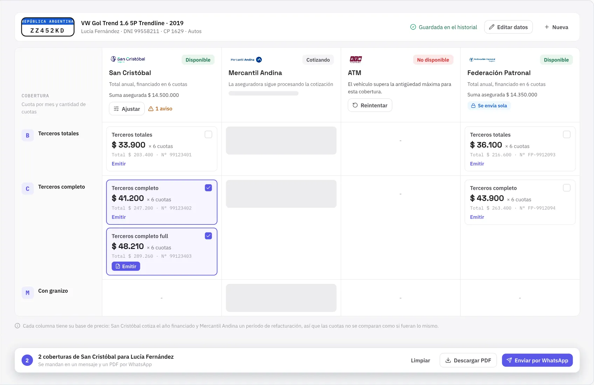594x385 pixels.
Task: Click the No disponible status badge
Action: [433, 60]
